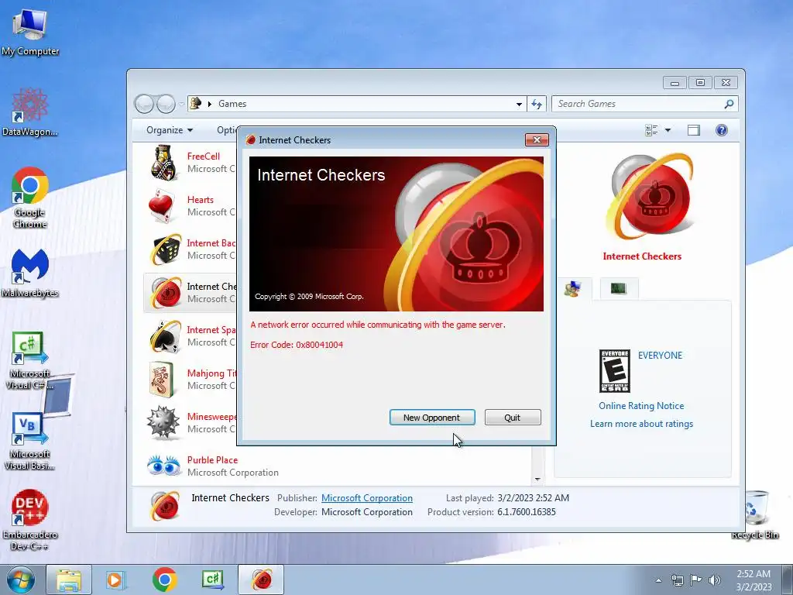Image resolution: width=793 pixels, height=595 pixels.
Task: Click Purble Place game name text
Action: pos(212,460)
